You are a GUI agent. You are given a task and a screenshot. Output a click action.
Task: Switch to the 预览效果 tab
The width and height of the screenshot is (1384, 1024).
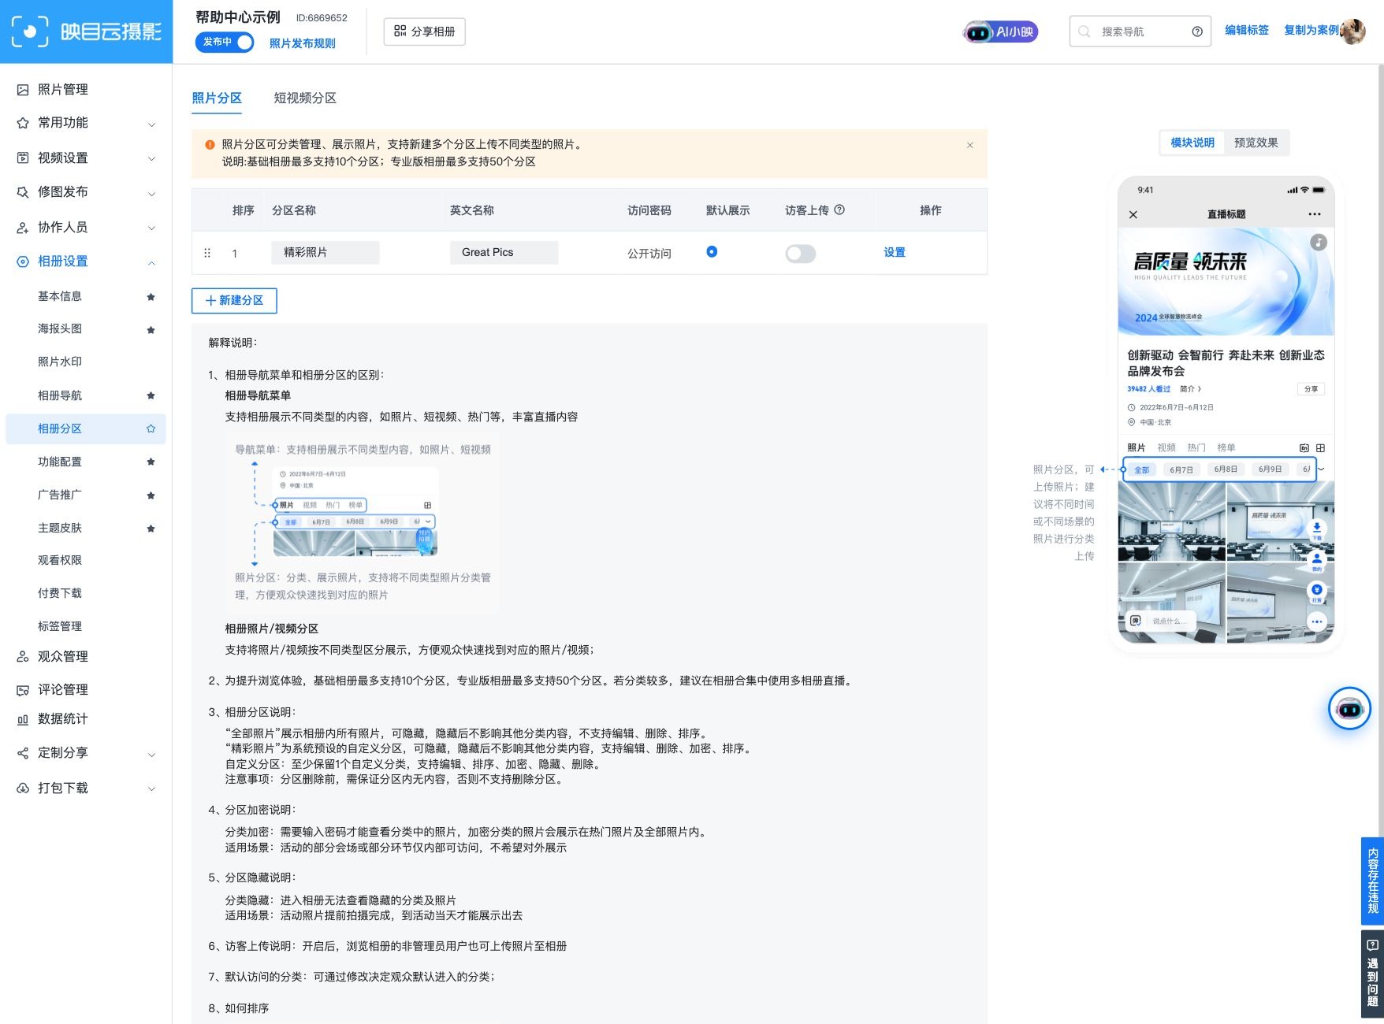[1256, 143]
